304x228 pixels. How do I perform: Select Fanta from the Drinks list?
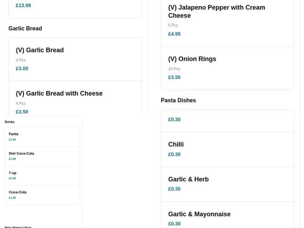coord(14,134)
